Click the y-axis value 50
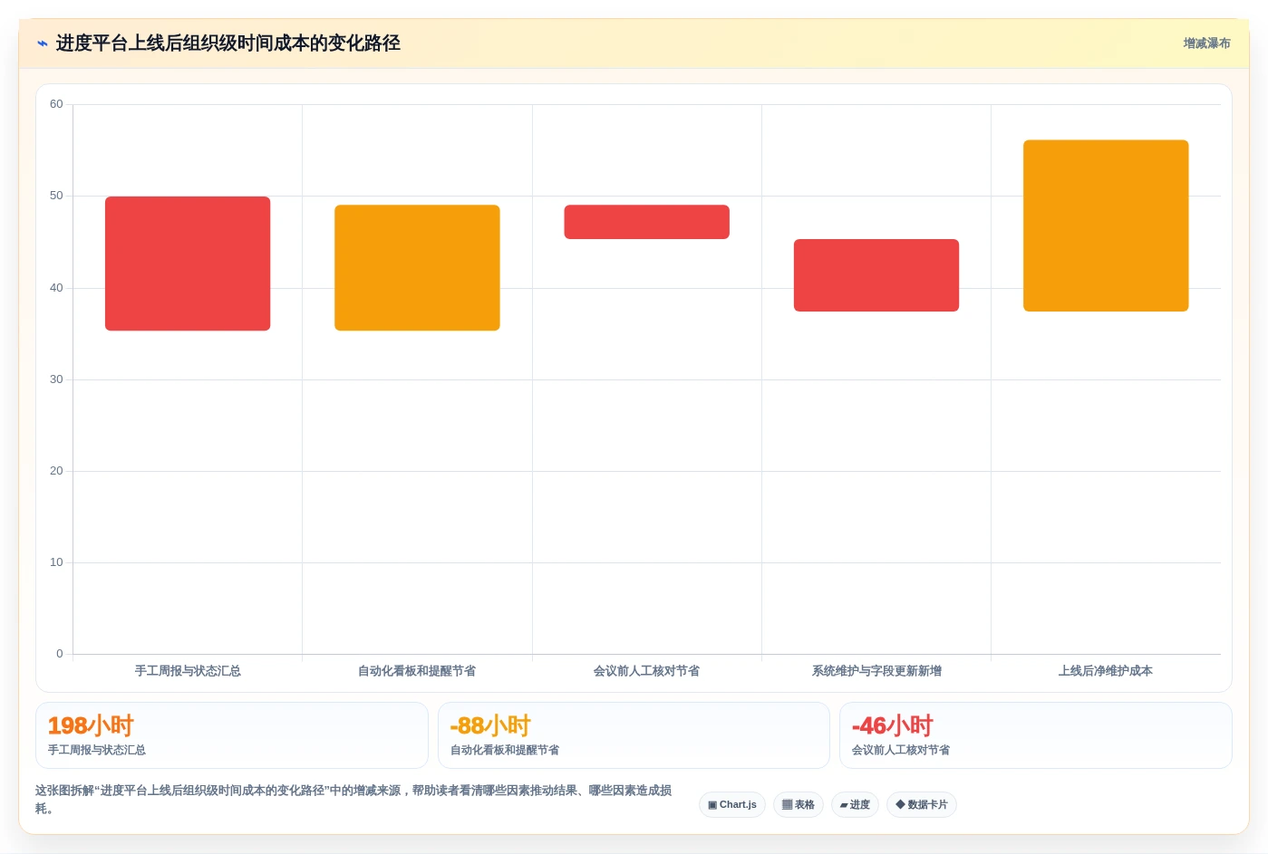This screenshot has height=854, width=1268. [x=56, y=196]
